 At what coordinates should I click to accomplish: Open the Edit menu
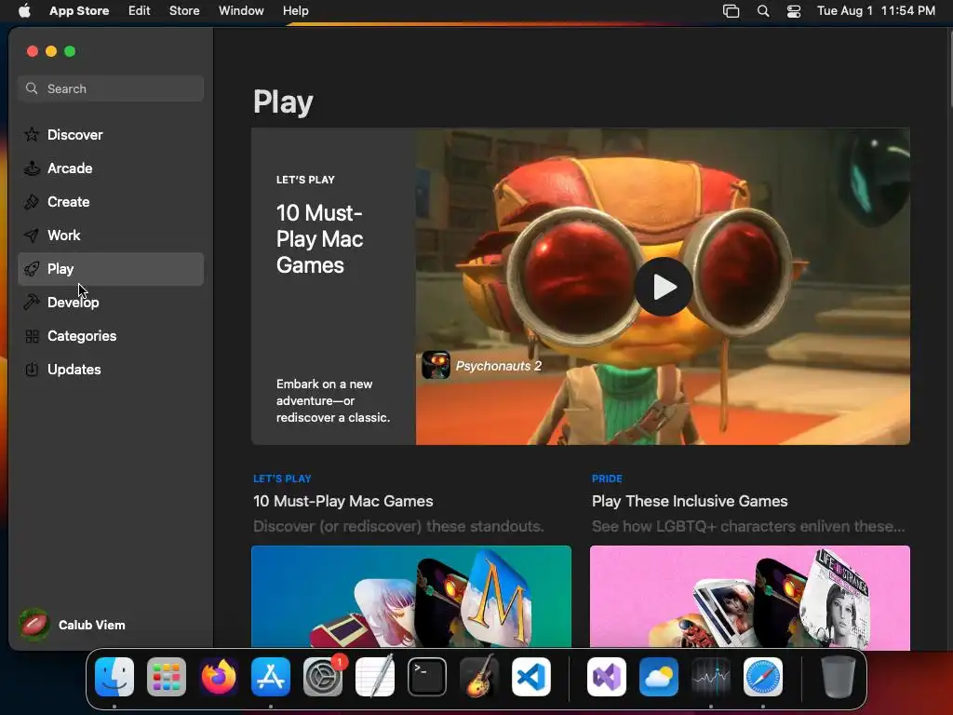coord(140,11)
